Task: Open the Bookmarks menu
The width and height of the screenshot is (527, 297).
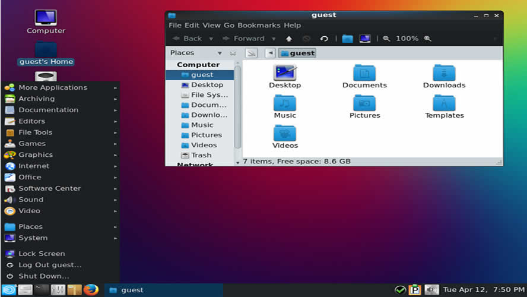Action: coord(260,26)
